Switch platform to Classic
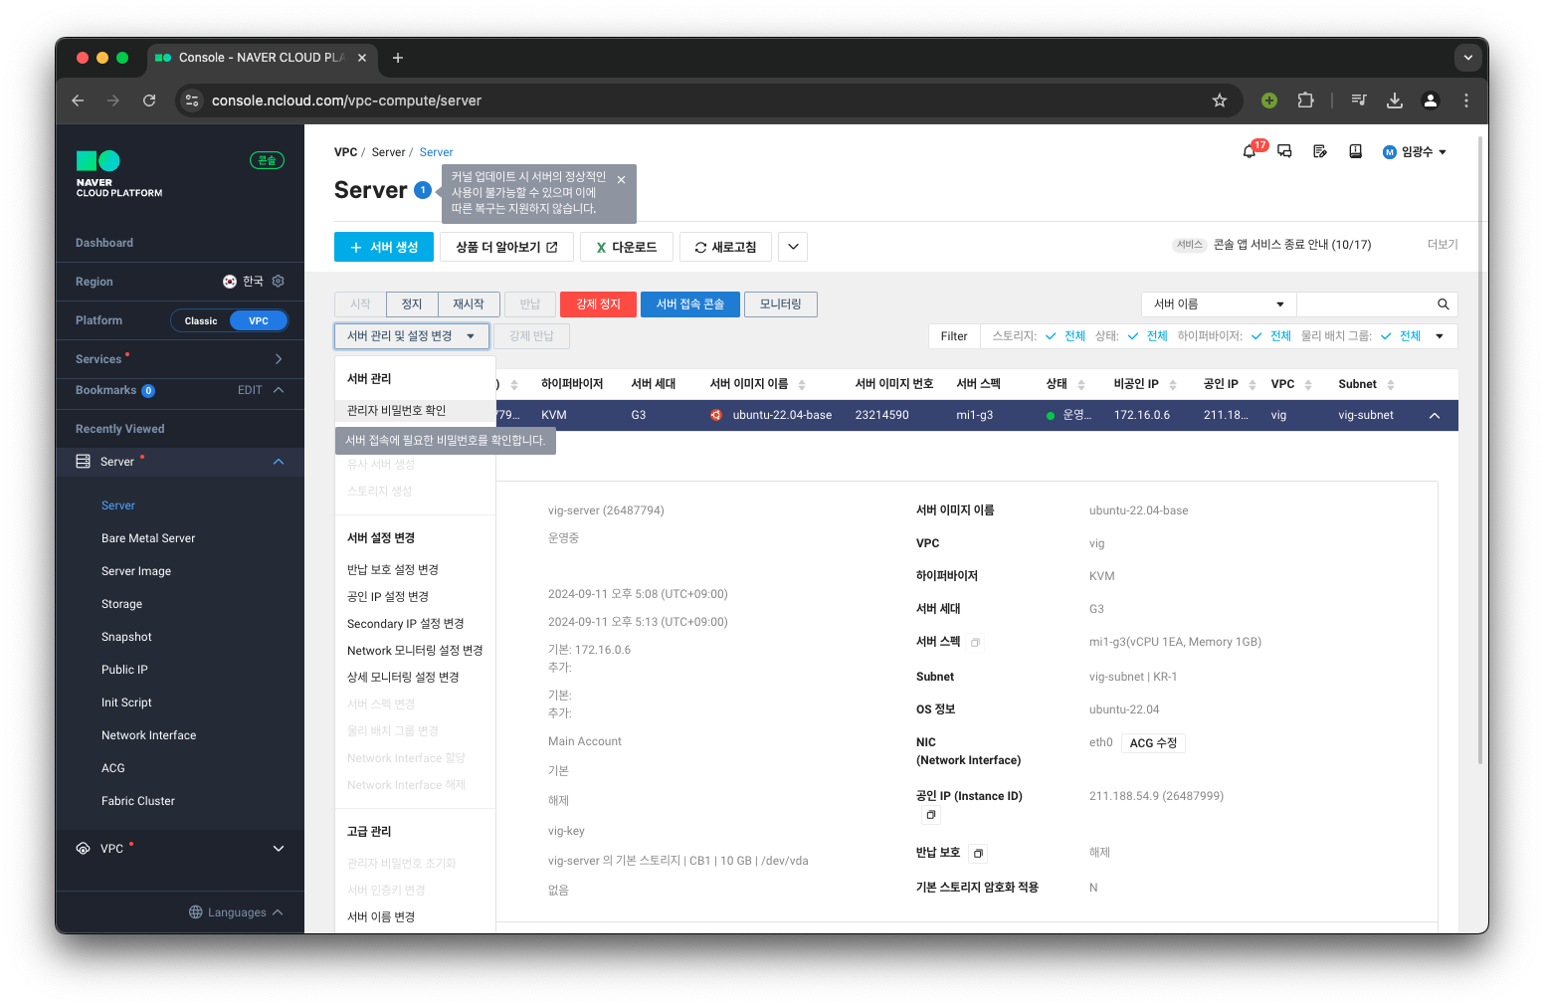Image resolution: width=1544 pixels, height=1007 pixels. 201,320
